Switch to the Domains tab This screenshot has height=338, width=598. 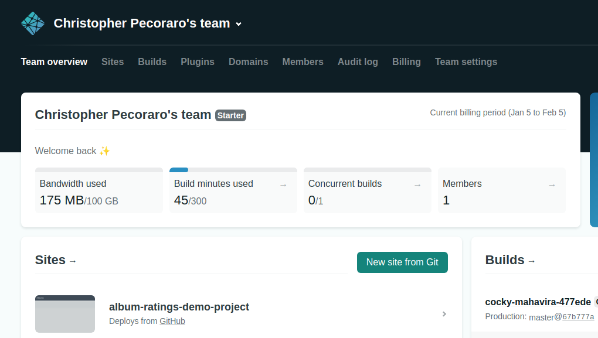click(x=248, y=62)
